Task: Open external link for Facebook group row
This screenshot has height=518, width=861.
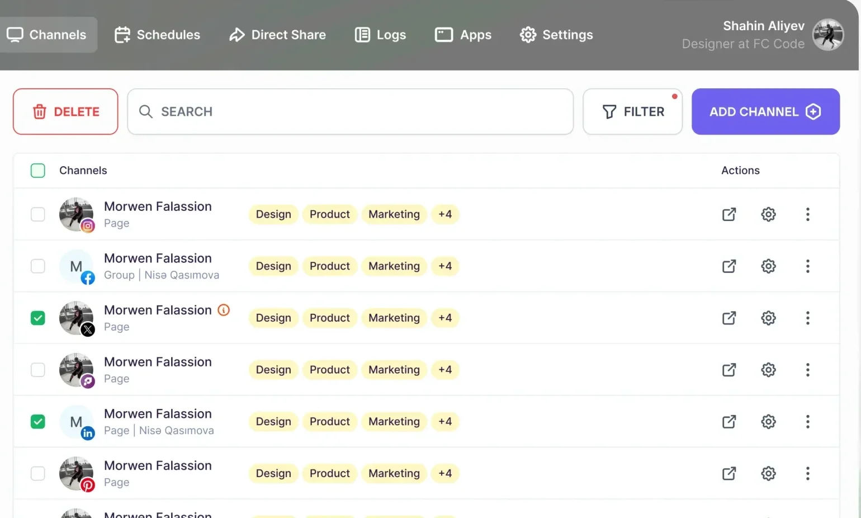Action: click(x=729, y=266)
